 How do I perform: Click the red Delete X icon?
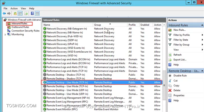click(x=170, y=90)
